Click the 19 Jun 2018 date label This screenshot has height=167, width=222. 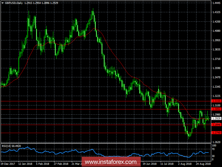click(x=150, y=164)
